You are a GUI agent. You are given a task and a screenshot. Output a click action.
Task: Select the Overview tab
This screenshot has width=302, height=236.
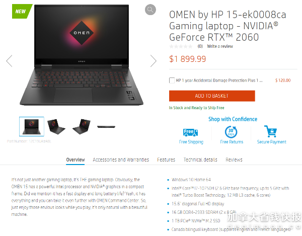(x=75, y=160)
